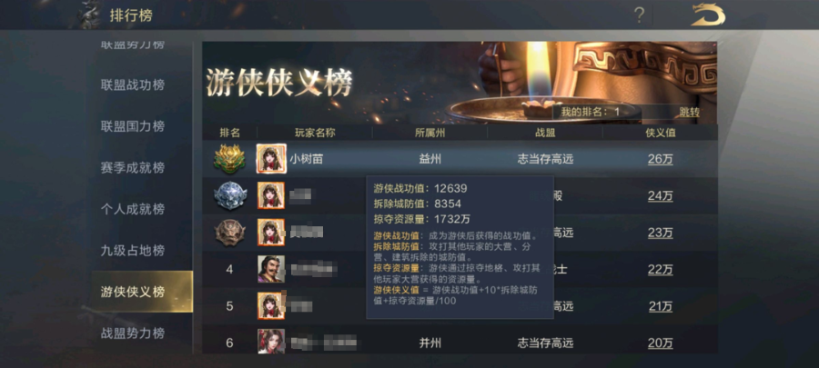Image resolution: width=819 pixels, height=368 pixels.
Task: Tap the gold first-place rank badge
Action: pos(230,158)
